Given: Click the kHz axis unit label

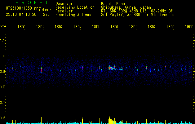Looking at the screenshot, I should point(3,26).
